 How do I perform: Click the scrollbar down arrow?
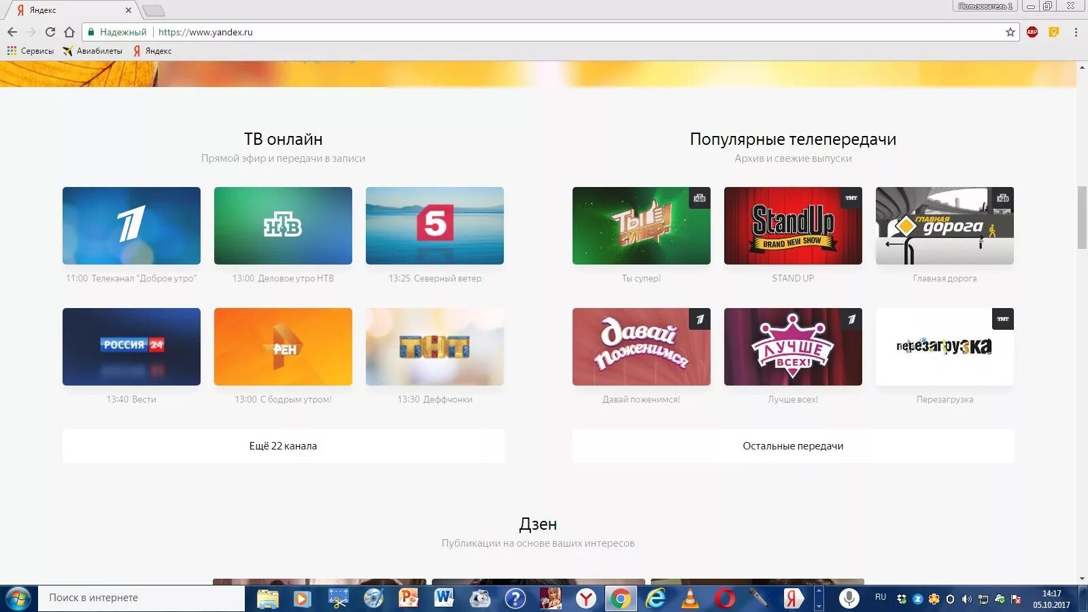pos(1082,579)
